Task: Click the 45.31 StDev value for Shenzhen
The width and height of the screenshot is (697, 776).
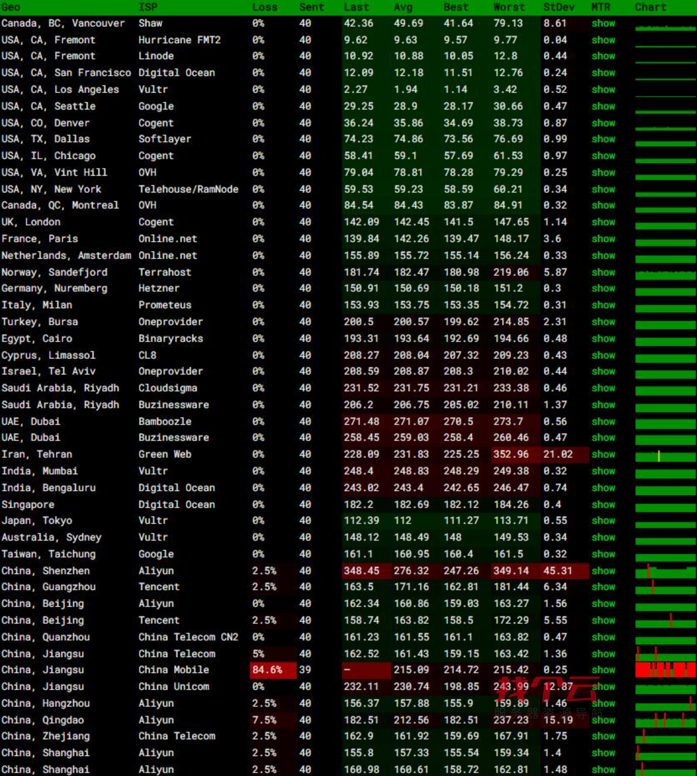Action: (x=558, y=571)
